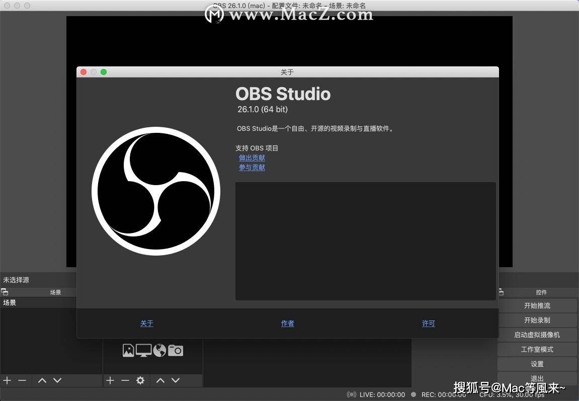The image size is (579, 401).
Task: Click the streaming signal icon beside LIVE
Action: click(x=352, y=395)
